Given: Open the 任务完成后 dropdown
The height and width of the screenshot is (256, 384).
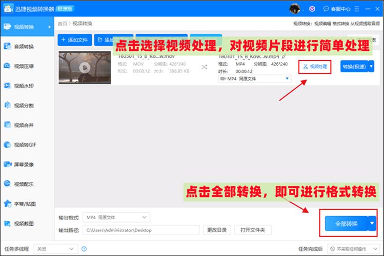Looking at the screenshot, I should pyautogui.click(x=354, y=249).
